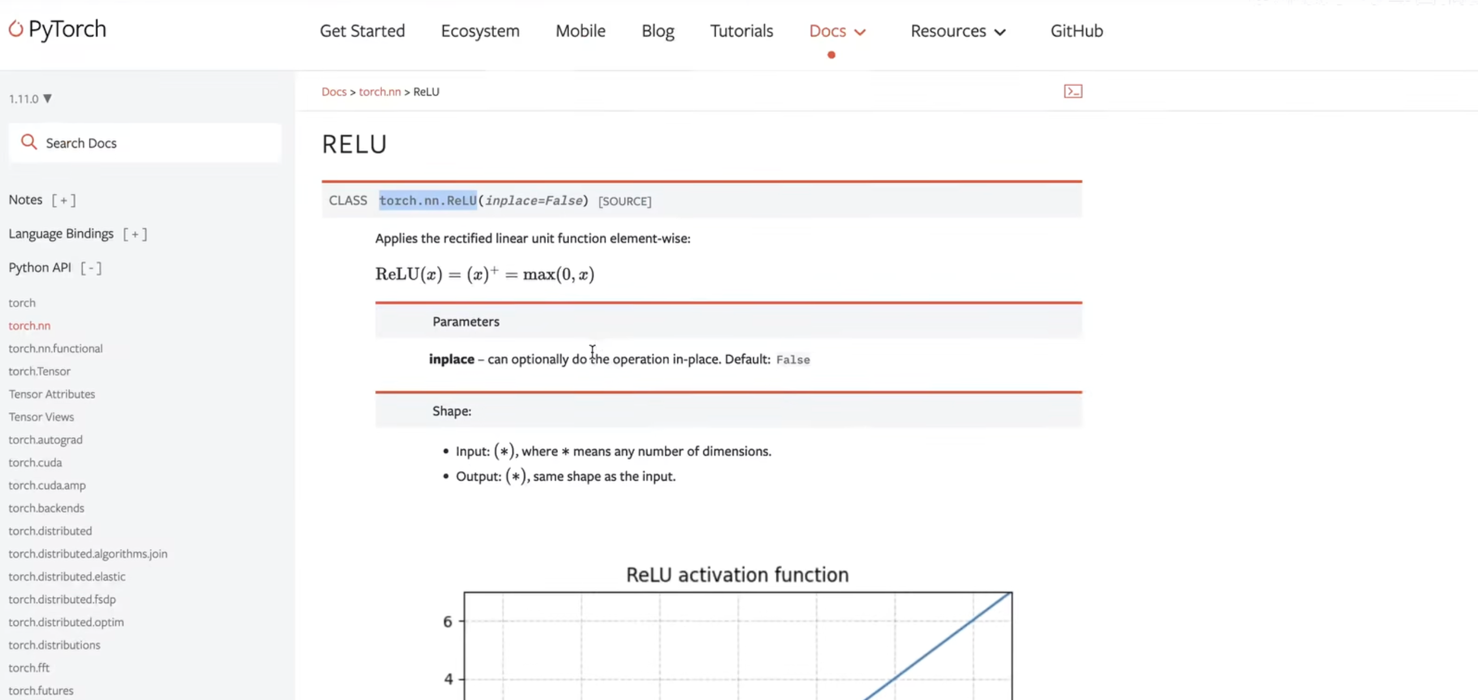Click the inplace=False signature argument

(534, 201)
